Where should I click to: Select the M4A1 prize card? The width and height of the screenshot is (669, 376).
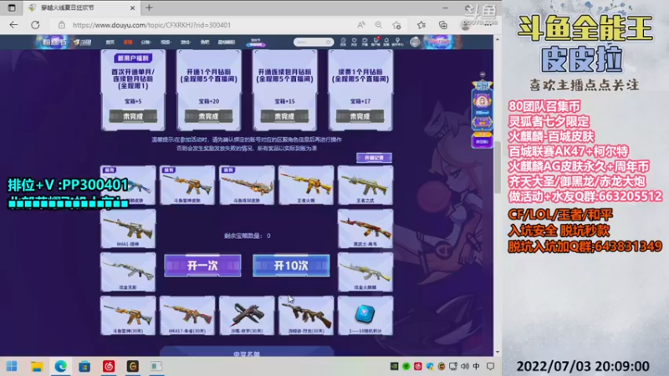tap(128, 229)
